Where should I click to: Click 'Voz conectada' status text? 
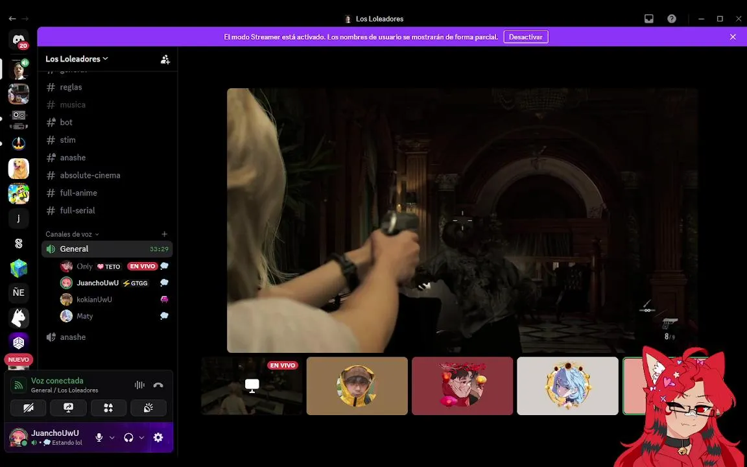coord(57,381)
